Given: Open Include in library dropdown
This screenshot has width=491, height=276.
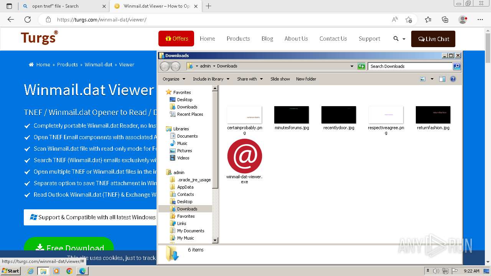Looking at the screenshot, I should tap(211, 79).
